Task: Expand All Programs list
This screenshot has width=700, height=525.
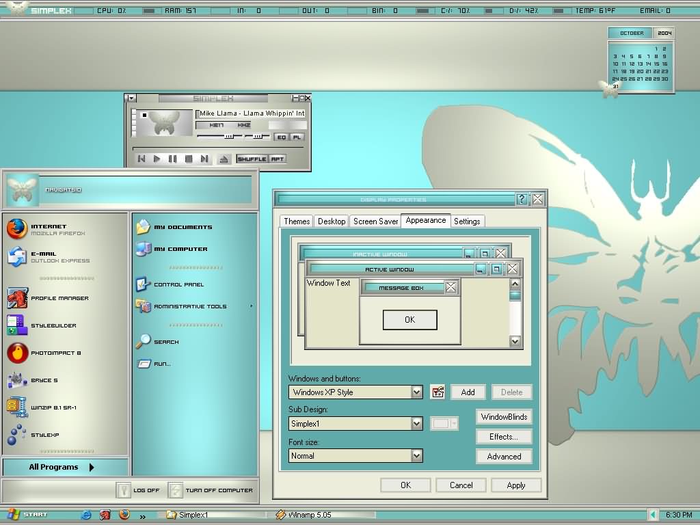Action: [x=65, y=467]
